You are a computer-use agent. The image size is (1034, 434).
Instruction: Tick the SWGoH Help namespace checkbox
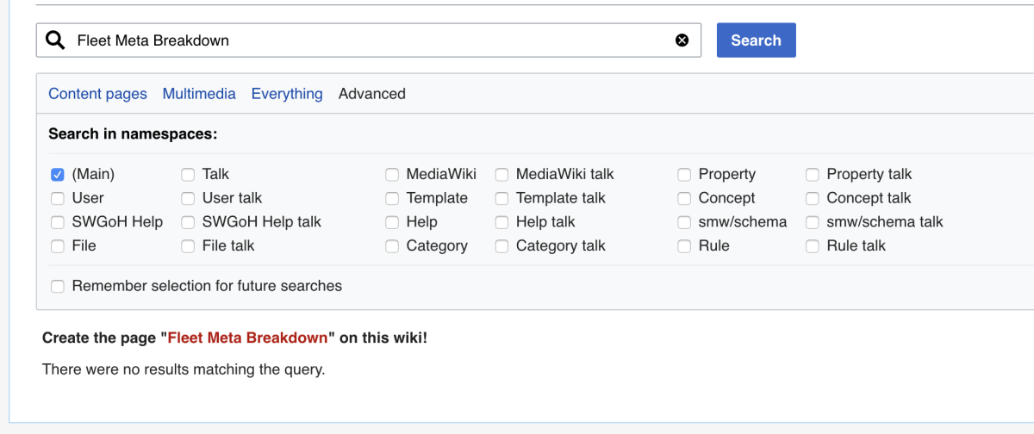(x=58, y=222)
